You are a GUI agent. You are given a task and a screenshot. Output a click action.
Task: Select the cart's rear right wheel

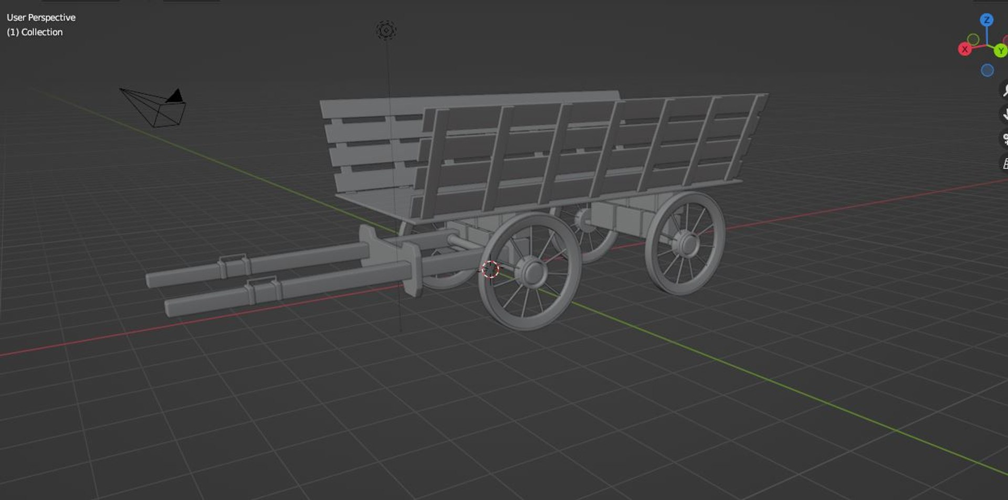coord(685,243)
